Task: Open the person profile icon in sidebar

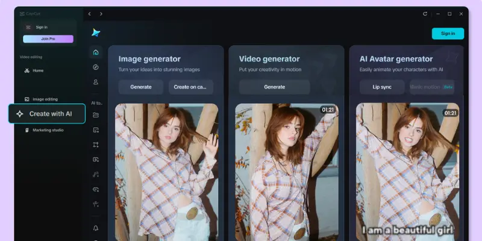Action: pyautogui.click(x=96, y=82)
